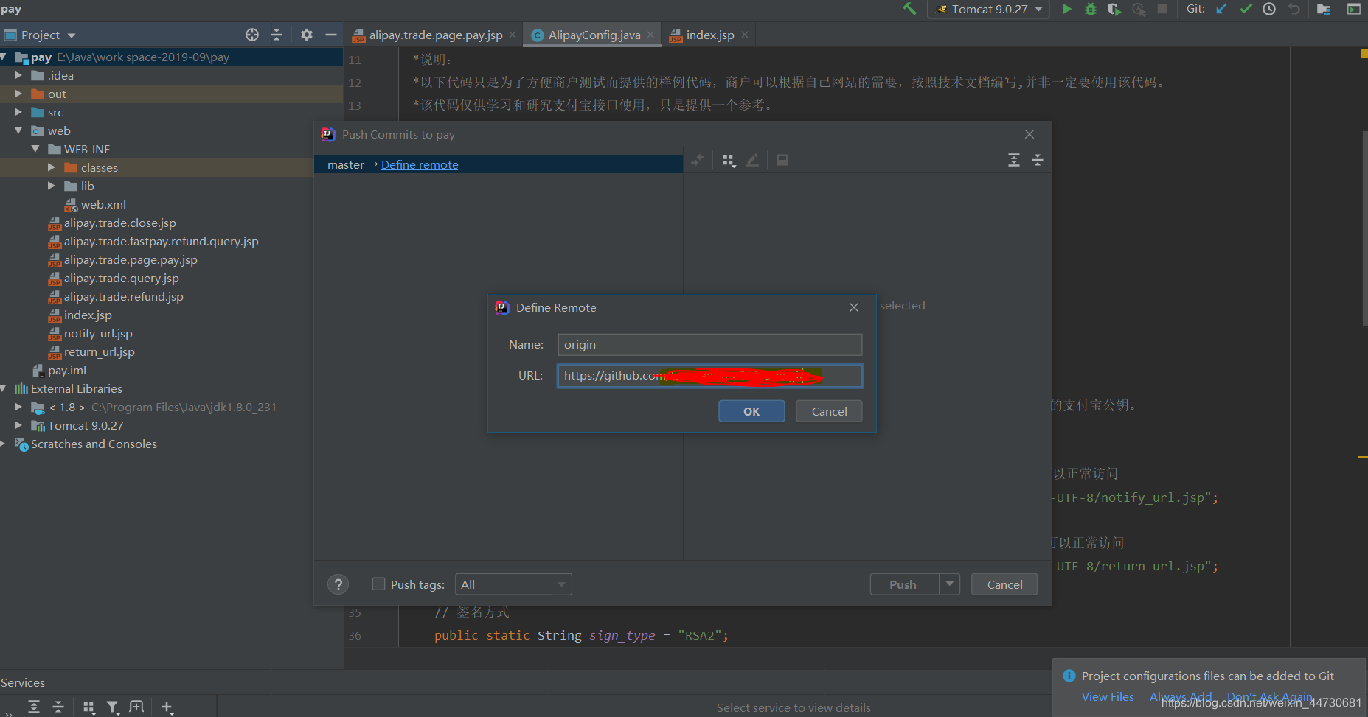
Task: Hide the Project panel with minus icon
Action: (x=331, y=35)
